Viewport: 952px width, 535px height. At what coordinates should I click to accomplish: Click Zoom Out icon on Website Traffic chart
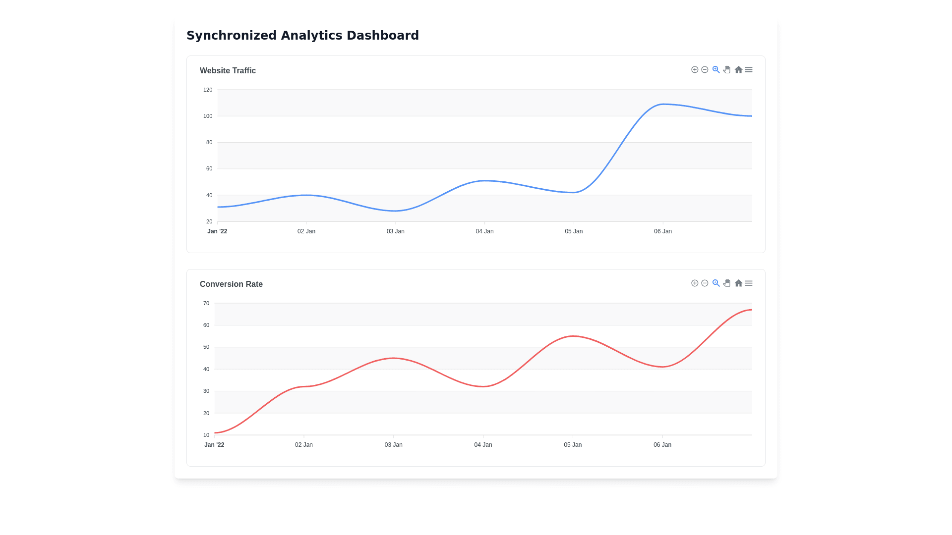pos(705,70)
